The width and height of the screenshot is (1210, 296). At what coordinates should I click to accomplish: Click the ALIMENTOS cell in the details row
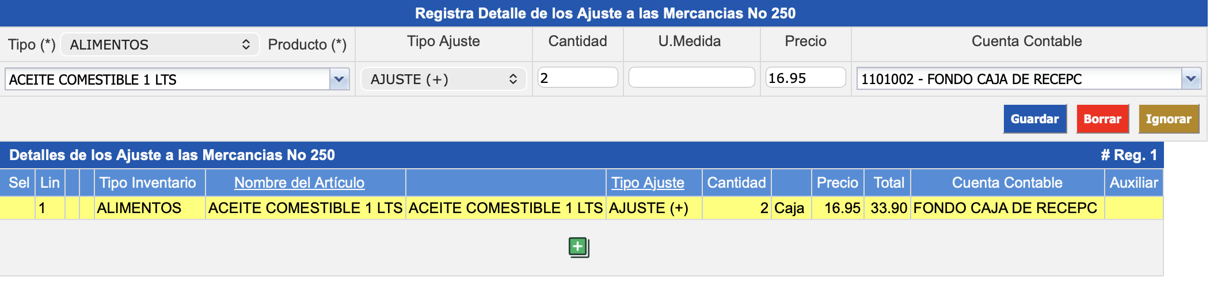[x=139, y=208]
